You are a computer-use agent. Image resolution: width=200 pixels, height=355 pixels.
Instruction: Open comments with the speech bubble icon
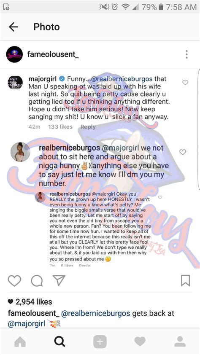tap(37, 281)
